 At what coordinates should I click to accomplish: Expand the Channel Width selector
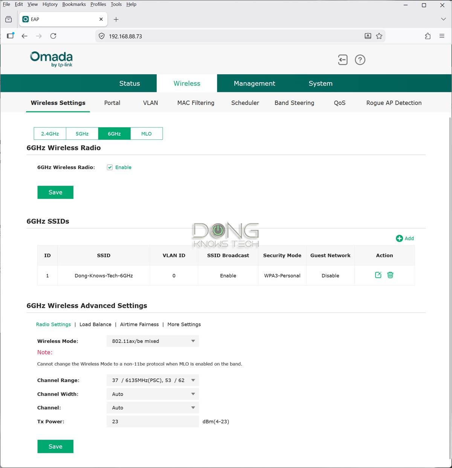pyautogui.click(x=153, y=394)
